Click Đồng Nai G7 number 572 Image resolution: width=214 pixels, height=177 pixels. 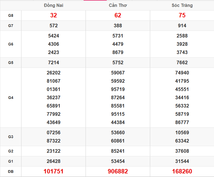53,26
